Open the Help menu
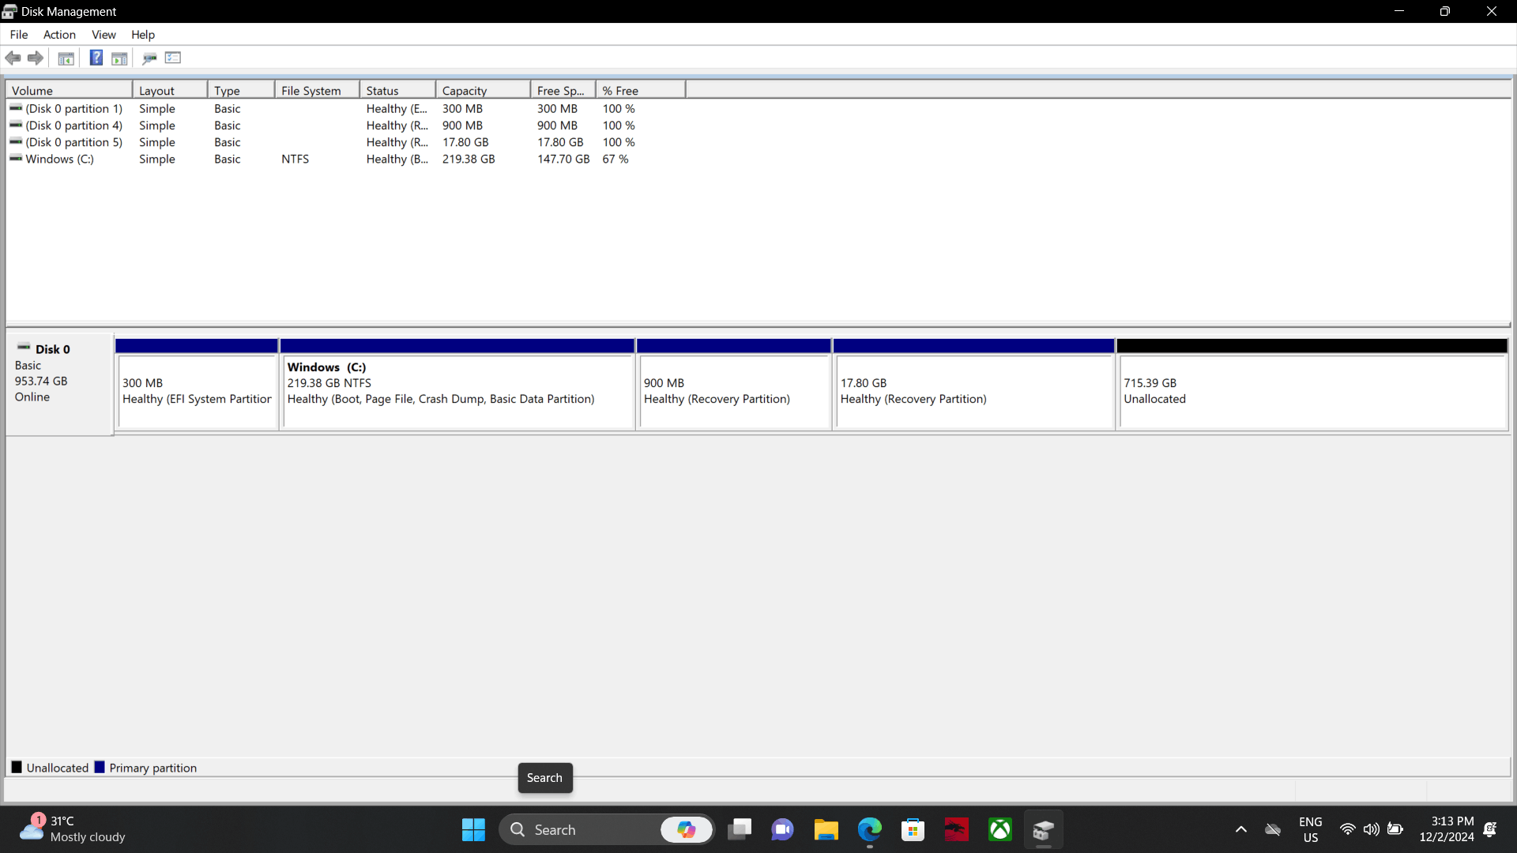This screenshot has height=853, width=1517. (143, 34)
